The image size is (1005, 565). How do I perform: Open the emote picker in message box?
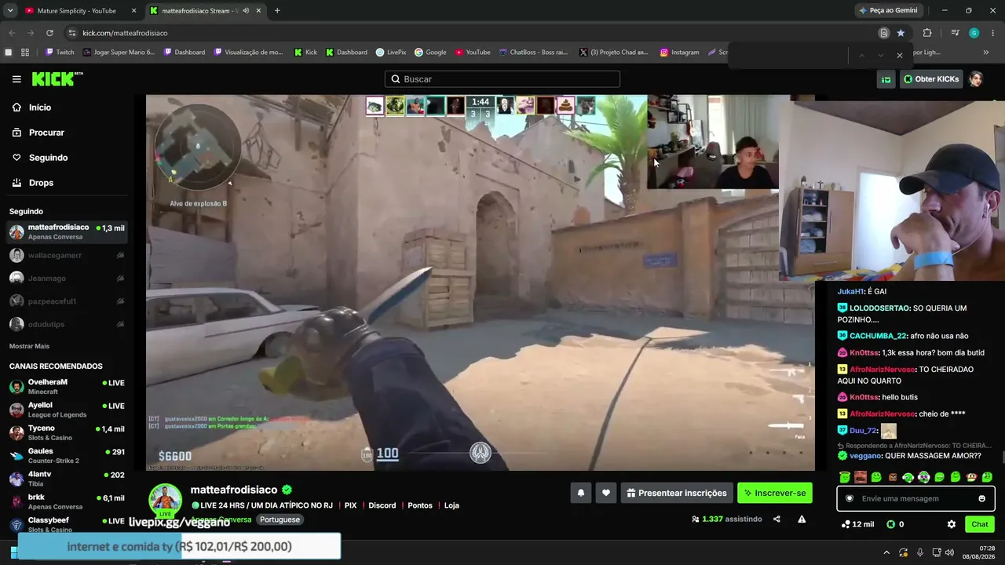[x=981, y=498]
